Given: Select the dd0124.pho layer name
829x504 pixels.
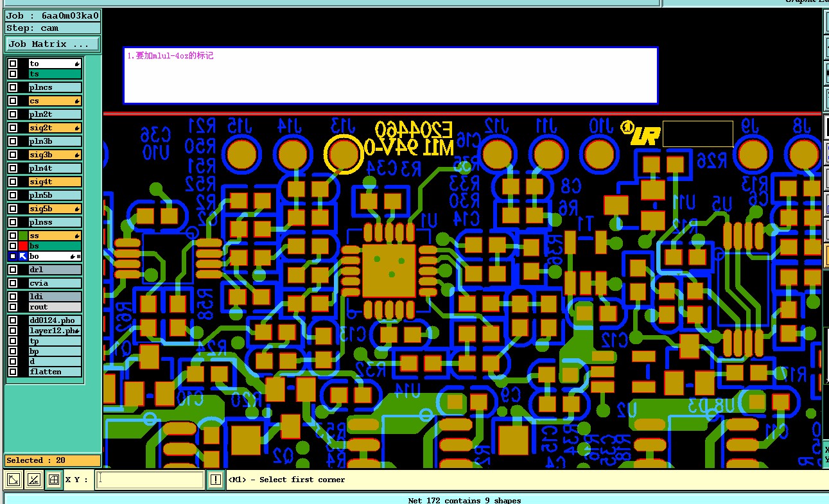Looking at the screenshot, I should (x=55, y=320).
